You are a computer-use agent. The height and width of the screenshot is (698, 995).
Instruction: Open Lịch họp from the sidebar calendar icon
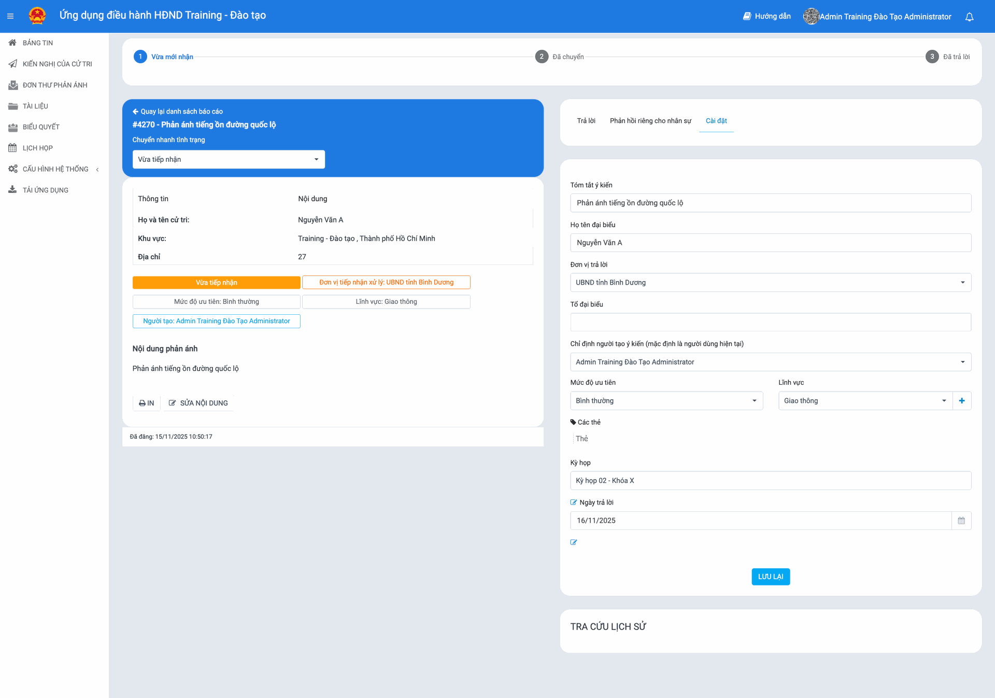13,148
